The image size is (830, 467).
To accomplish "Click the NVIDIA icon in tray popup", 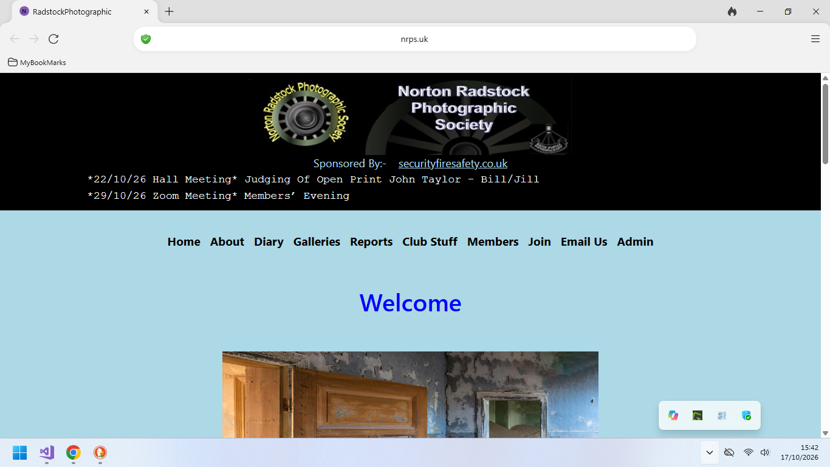I will (x=698, y=415).
